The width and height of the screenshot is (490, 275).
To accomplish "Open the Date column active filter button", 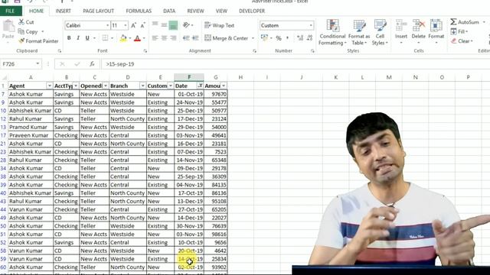I will point(200,86).
